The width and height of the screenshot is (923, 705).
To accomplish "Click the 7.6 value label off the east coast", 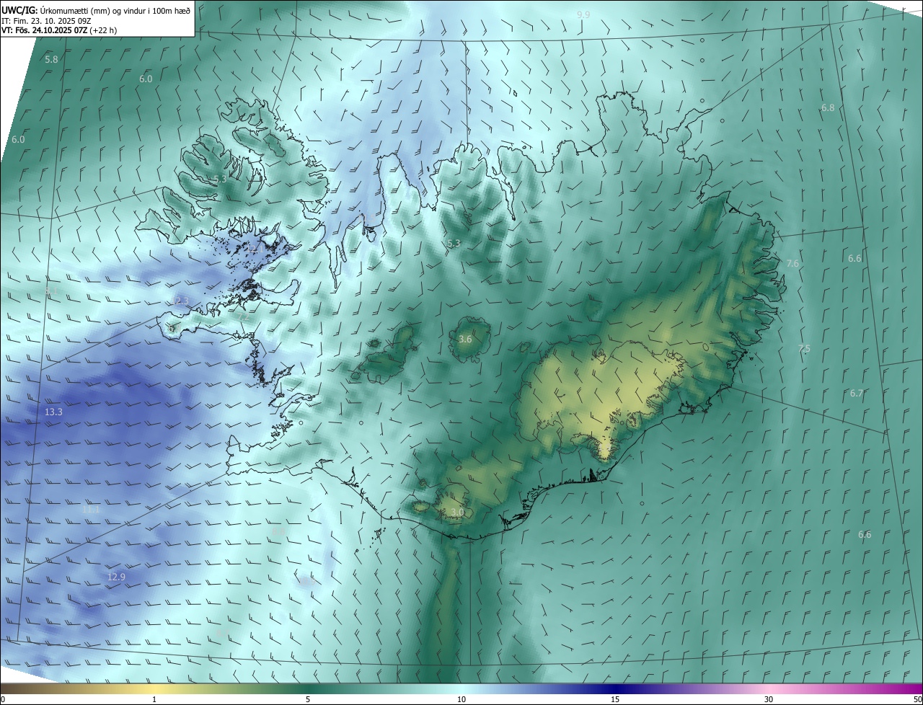I will point(792,263).
